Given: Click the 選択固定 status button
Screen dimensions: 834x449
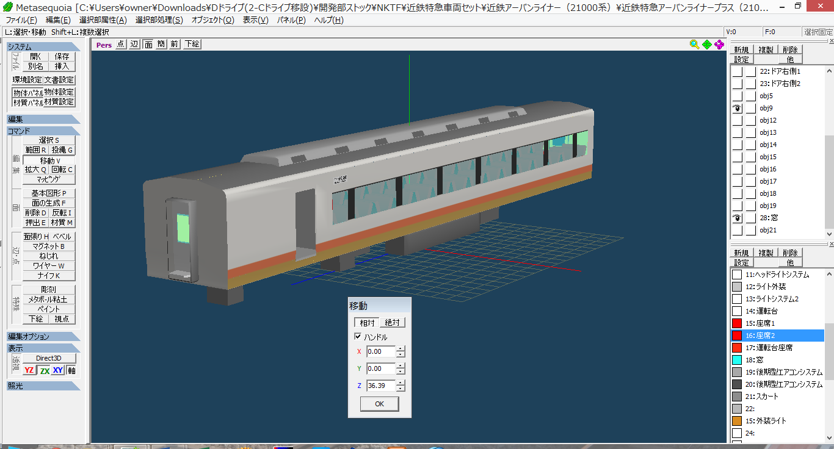Looking at the screenshot, I should [x=818, y=32].
